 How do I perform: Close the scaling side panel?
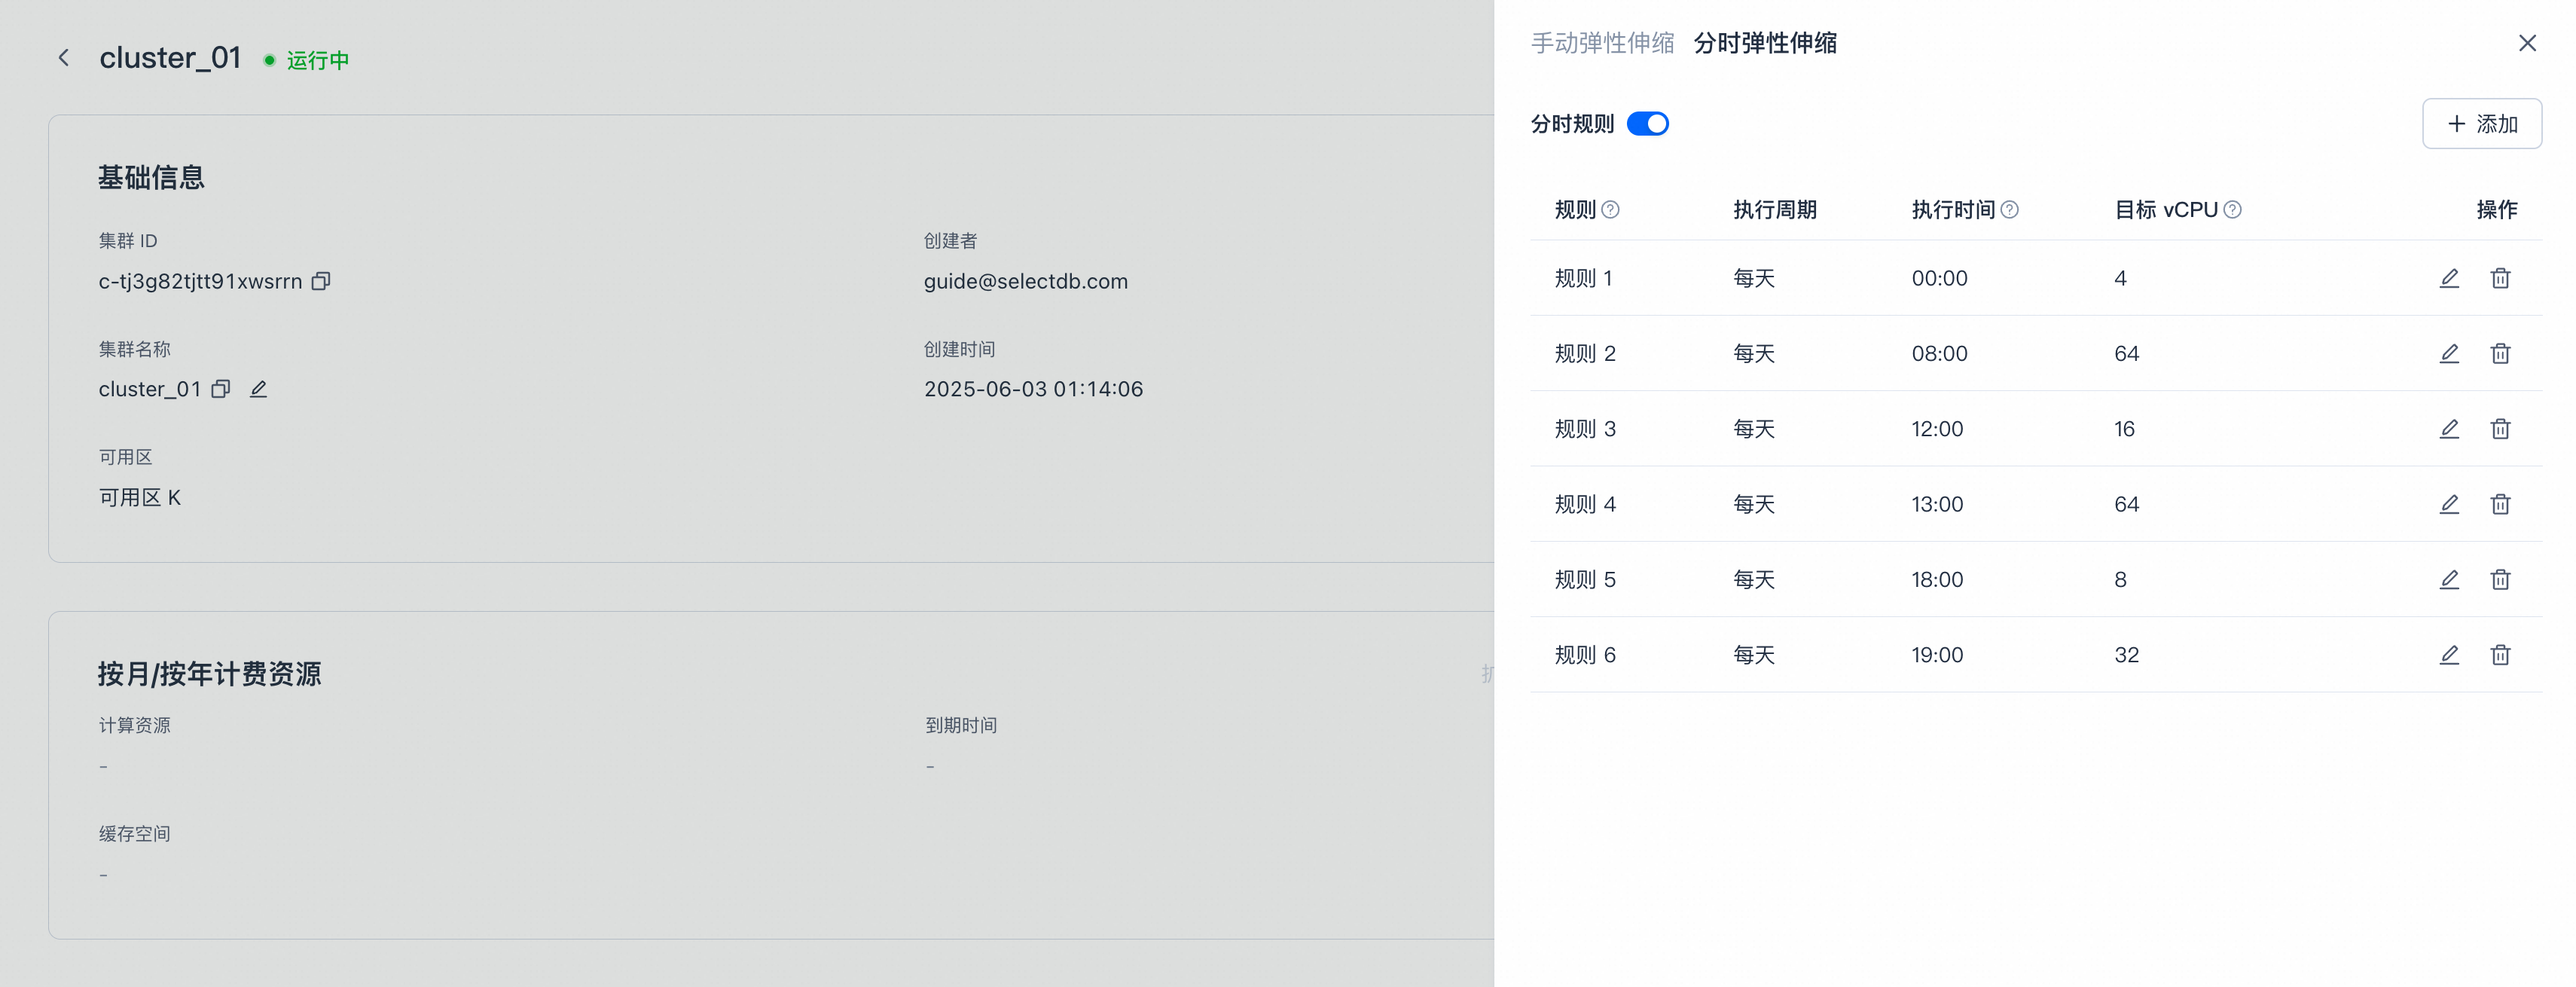(2527, 43)
